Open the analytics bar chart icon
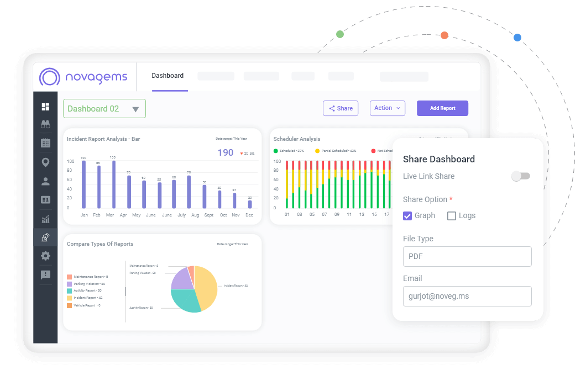This screenshot has height=370, width=586. 45,219
